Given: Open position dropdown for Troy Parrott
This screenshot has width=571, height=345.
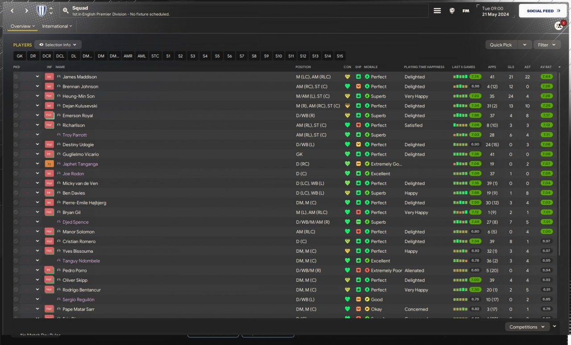Looking at the screenshot, I should [x=37, y=135].
